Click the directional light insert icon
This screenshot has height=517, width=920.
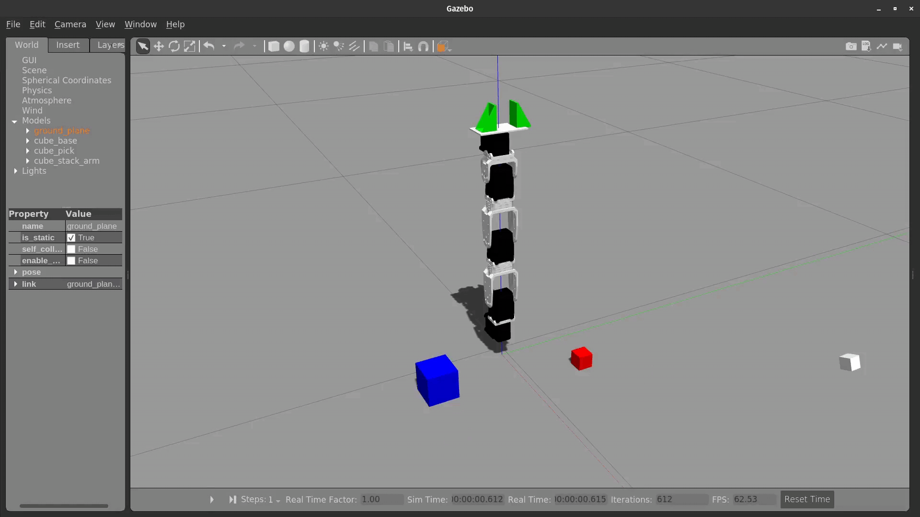pyautogui.click(x=354, y=46)
